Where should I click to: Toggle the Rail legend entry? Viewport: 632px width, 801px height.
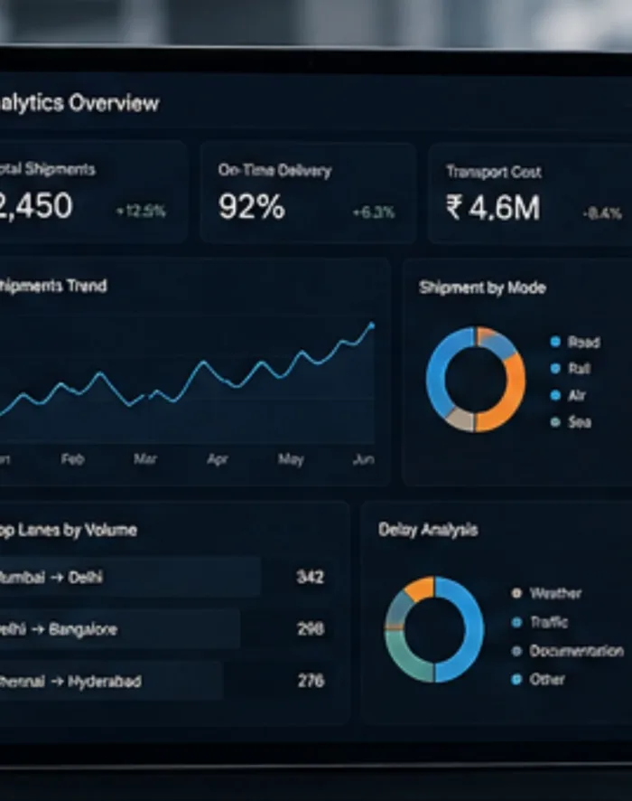click(571, 368)
